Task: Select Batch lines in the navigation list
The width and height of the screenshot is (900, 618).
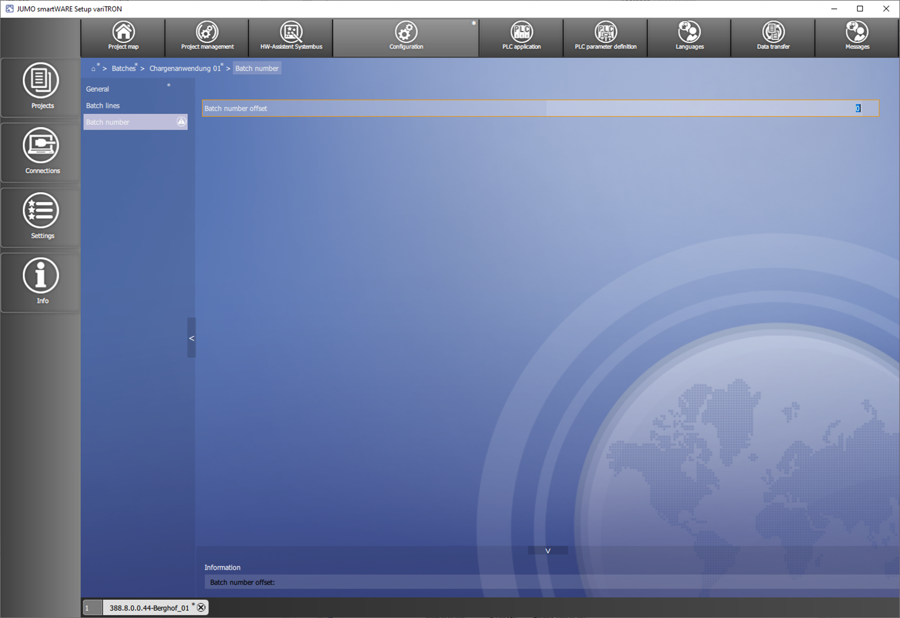Action: tap(103, 105)
